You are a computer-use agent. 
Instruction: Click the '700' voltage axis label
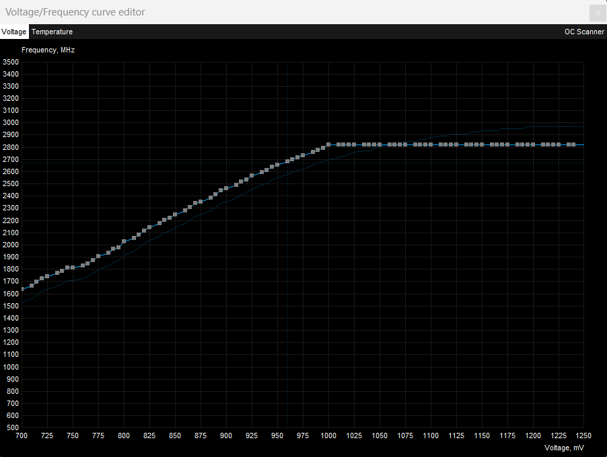point(22,435)
